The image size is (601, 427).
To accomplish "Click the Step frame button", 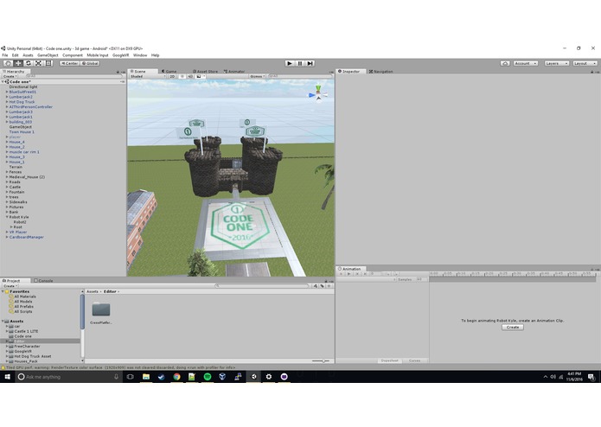I will pyautogui.click(x=310, y=63).
